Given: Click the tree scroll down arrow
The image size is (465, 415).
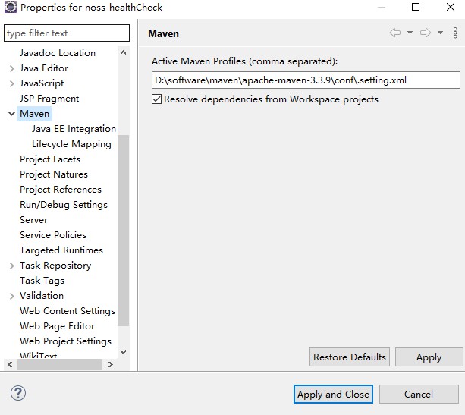Looking at the screenshot, I should tap(124, 352).
